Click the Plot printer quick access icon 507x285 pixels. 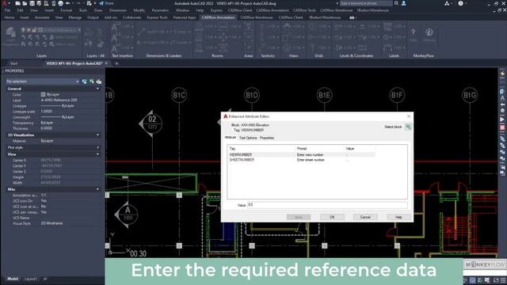(x=60, y=3)
